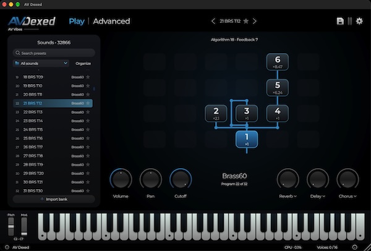The height and width of the screenshot is (251, 371).
Task: Select operator 3 block
Action: pos(247,114)
